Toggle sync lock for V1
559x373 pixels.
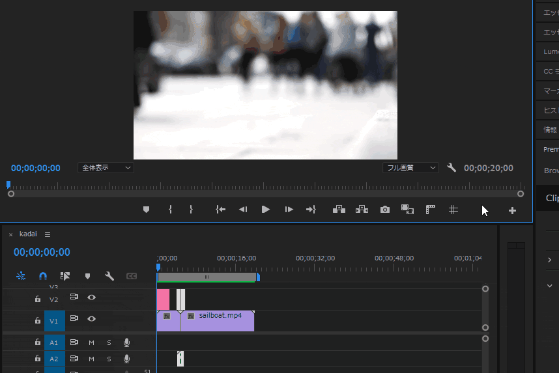(74, 318)
